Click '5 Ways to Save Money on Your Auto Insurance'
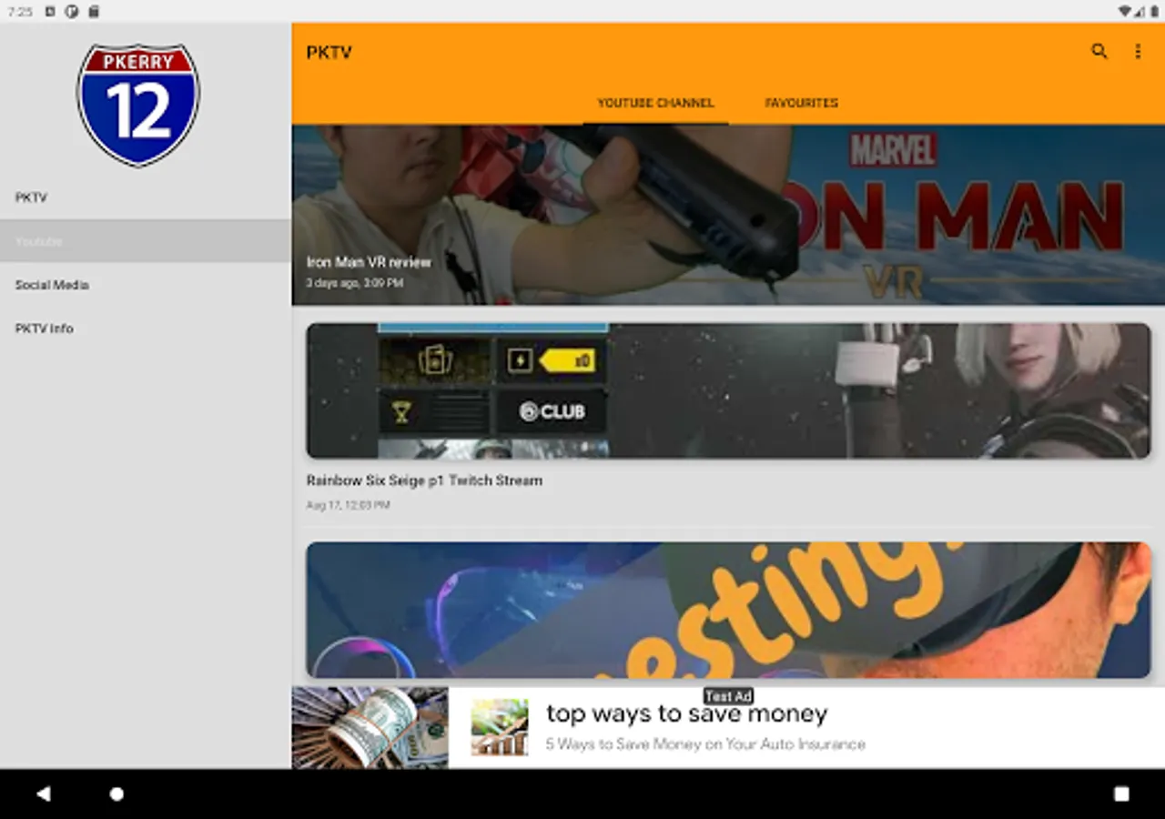The width and height of the screenshot is (1165, 819). coord(705,744)
